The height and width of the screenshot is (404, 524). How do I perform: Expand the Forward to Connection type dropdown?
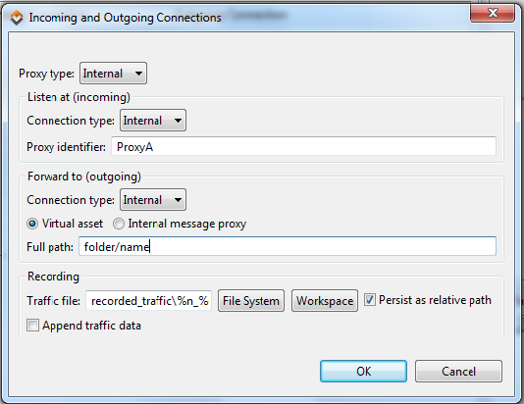coord(153,200)
